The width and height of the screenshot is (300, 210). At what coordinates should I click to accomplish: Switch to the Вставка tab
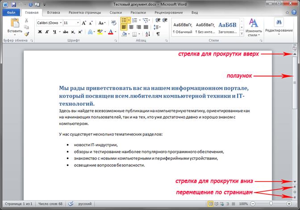54,13
